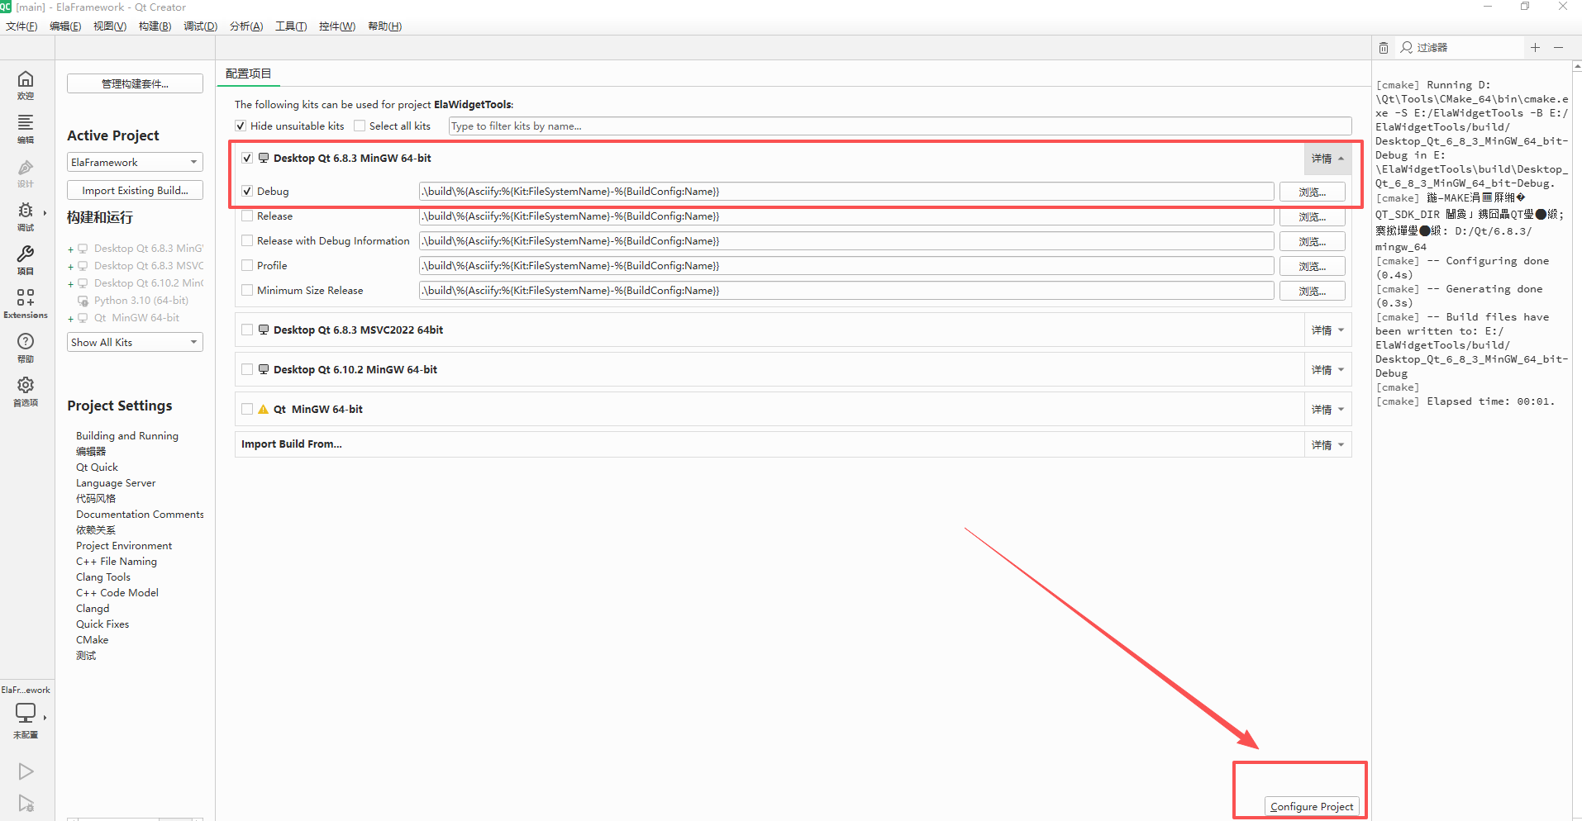
Task: Click the plus icon beside Desktop Qt 6.8.3 MinGW sidebar kit
Action: (x=71, y=249)
